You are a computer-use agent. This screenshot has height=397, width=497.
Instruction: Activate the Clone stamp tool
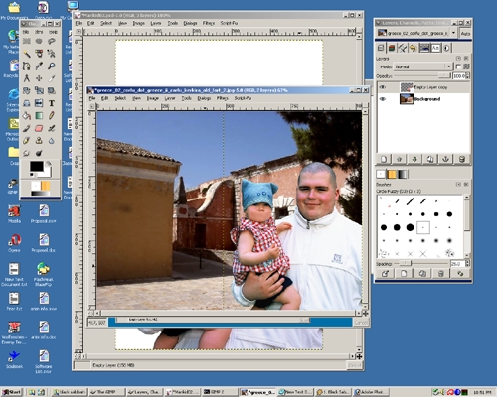(x=39, y=141)
